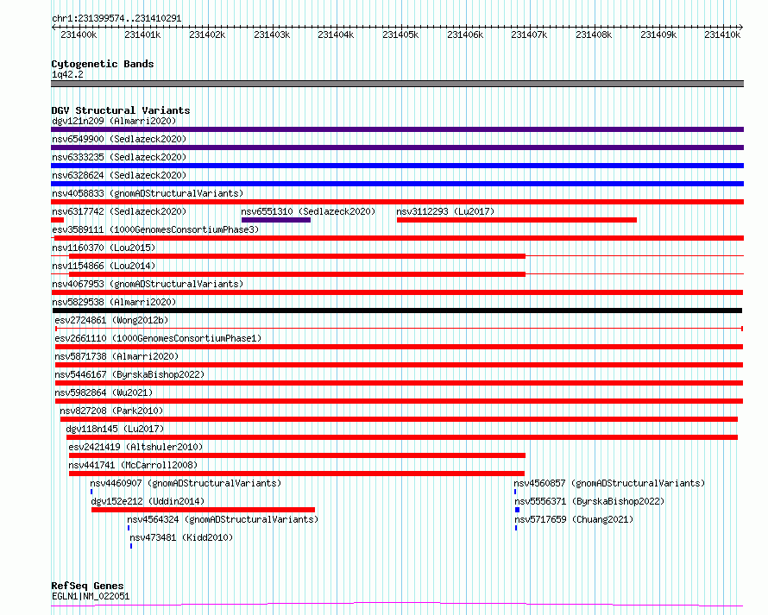Click the nsv5829538 (Almarri2020) label
768x615 pixels.
pyautogui.click(x=114, y=302)
